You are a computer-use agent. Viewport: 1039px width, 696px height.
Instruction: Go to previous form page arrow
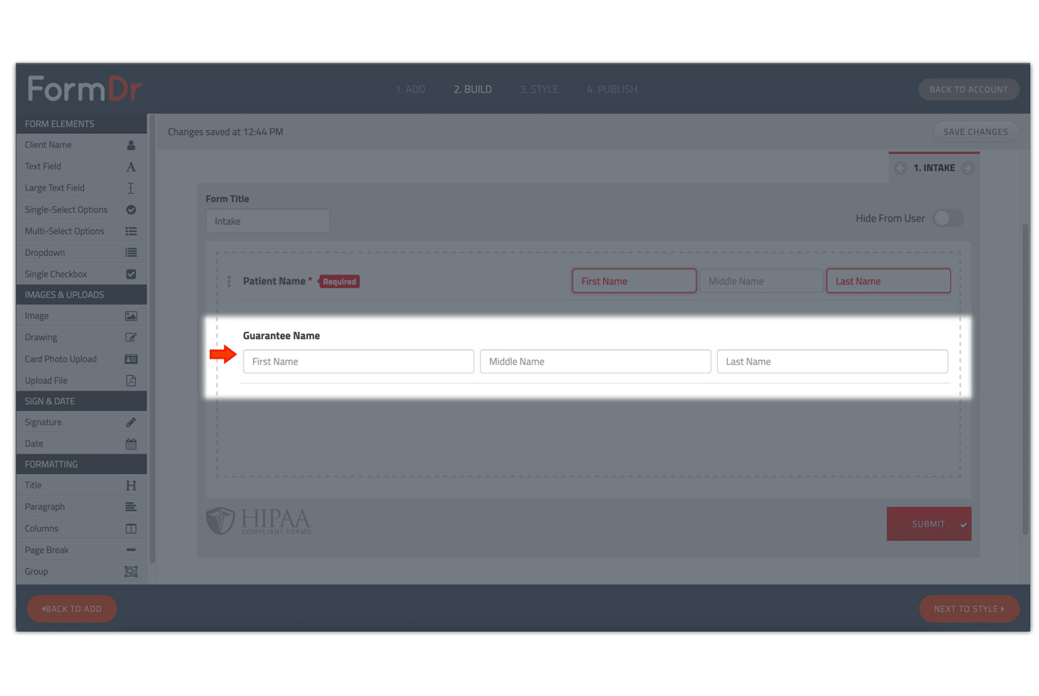pos(900,168)
